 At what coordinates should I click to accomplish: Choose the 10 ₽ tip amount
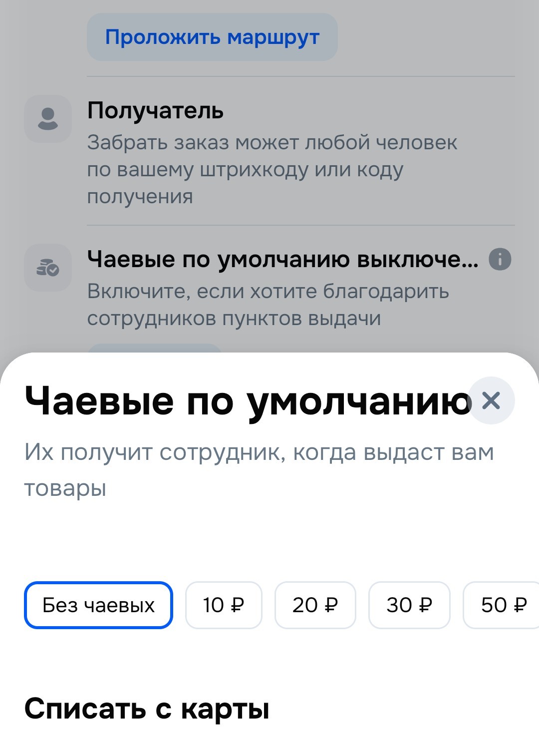click(224, 605)
